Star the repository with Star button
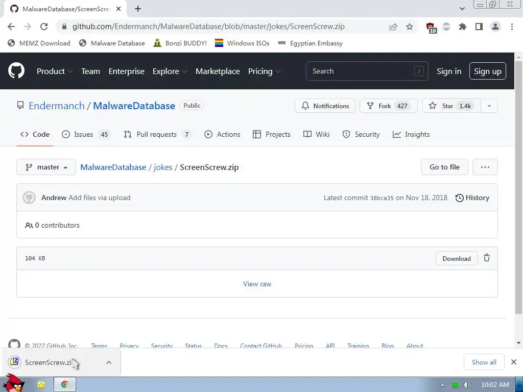The height and width of the screenshot is (392, 523). point(451,106)
